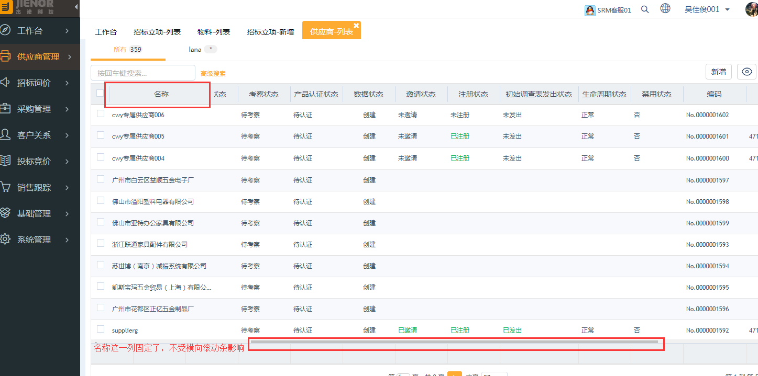Screen dimensions: 758x376
Task: Click the cell No.0000001602
Action: point(708,115)
